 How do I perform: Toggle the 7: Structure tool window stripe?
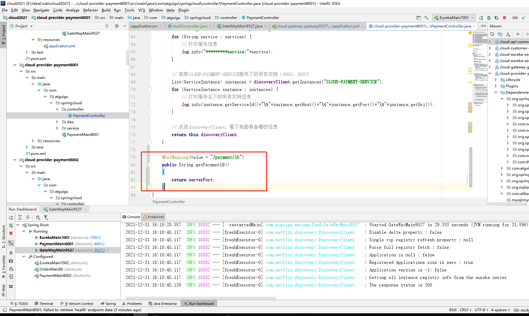3,236
